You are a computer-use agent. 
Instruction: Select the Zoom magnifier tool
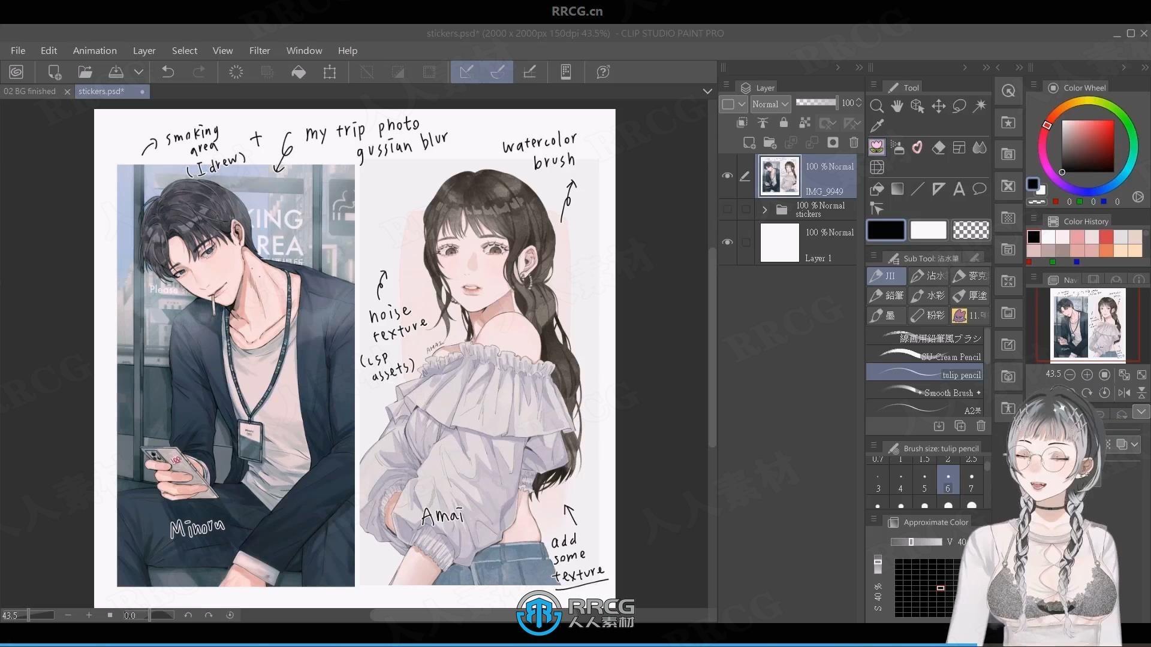point(876,106)
